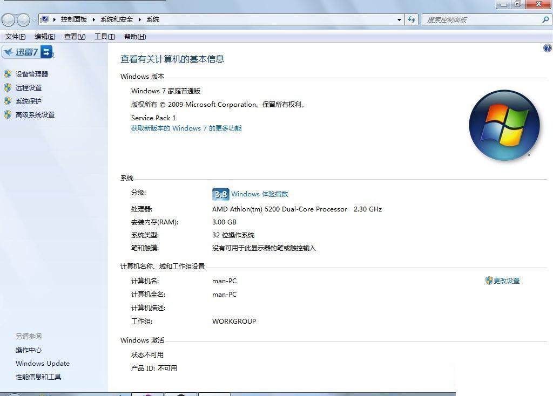
Task: Click shield icon beside 设备管理器
Action: click(x=8, y=73)
